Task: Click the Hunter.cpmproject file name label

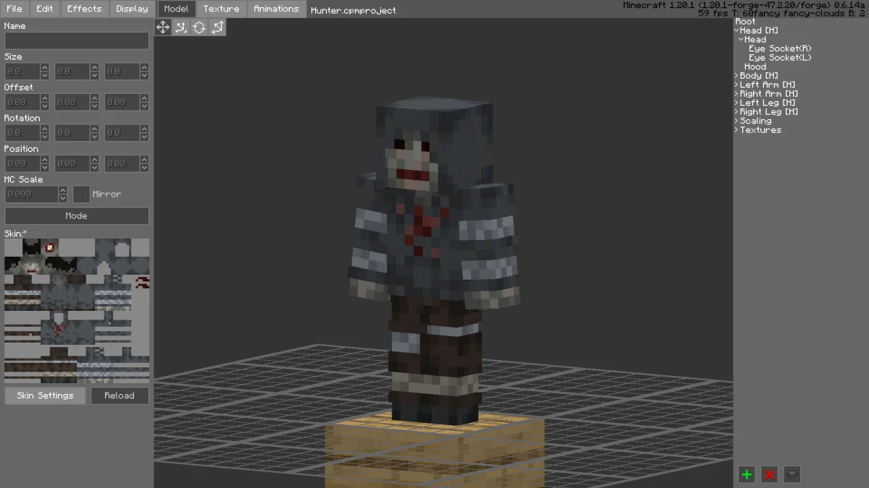Action: (353, 10)
